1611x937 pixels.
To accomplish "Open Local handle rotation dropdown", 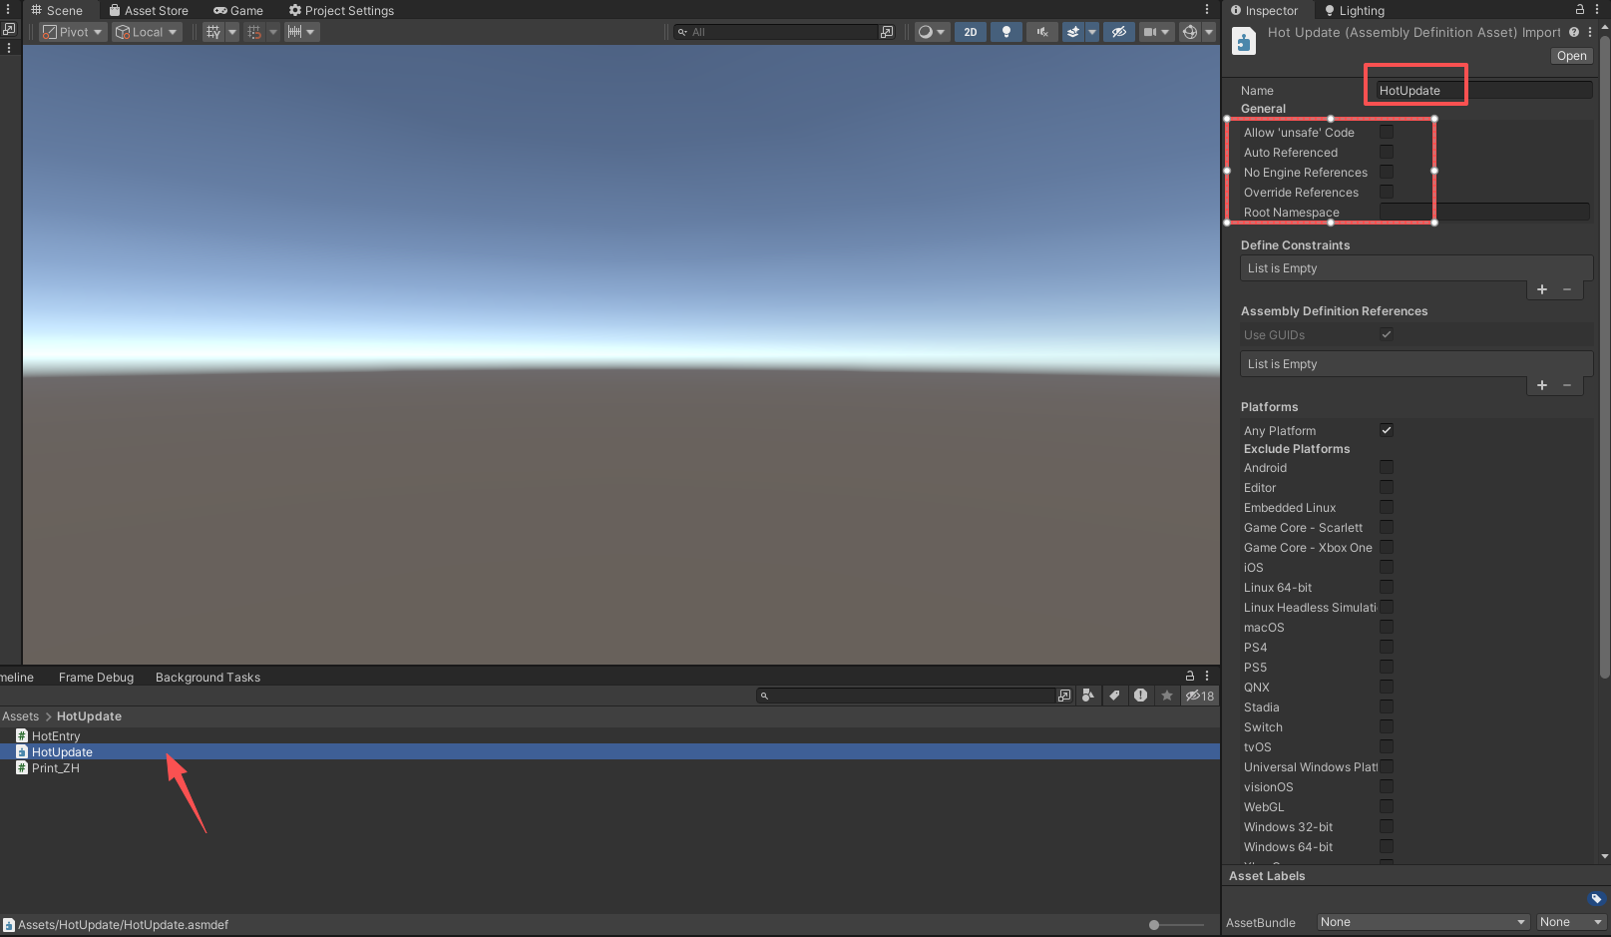I will (147, 32).
